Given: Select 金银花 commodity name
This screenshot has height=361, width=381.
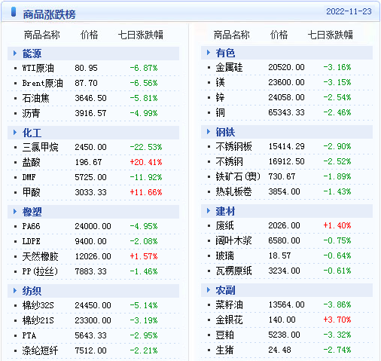Looking at the screenshot, I should click(x=229, y=320).
